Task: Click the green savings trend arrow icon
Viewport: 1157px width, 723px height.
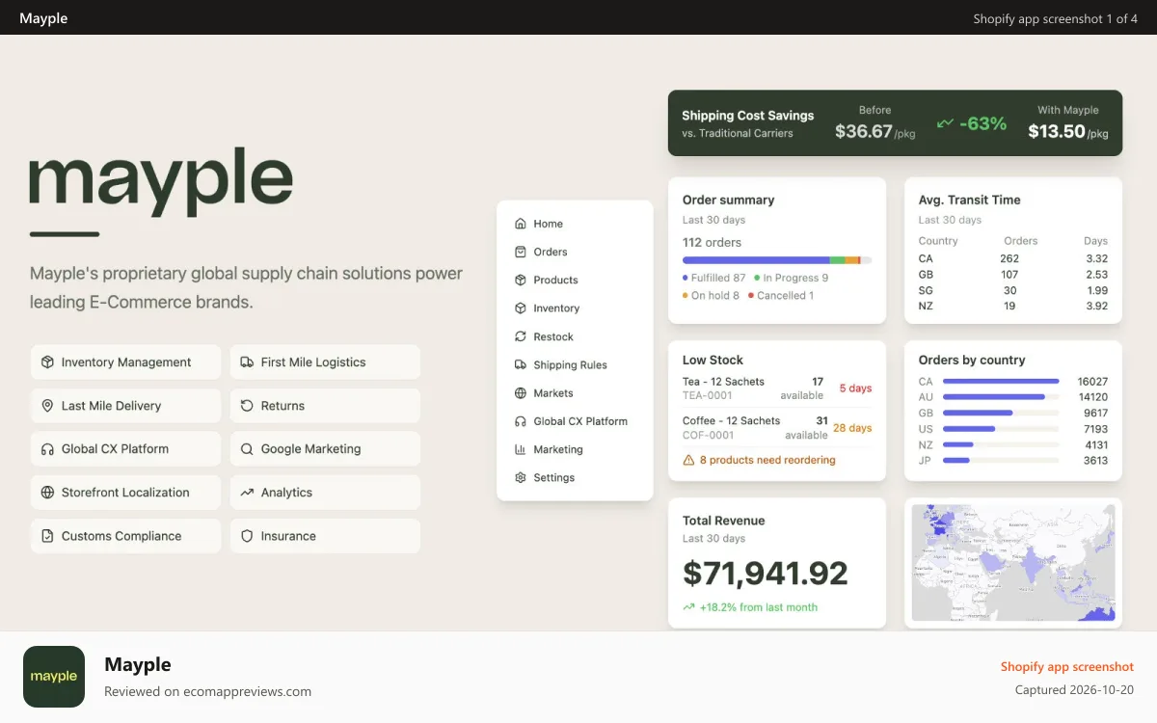Action: pos(945,123)
